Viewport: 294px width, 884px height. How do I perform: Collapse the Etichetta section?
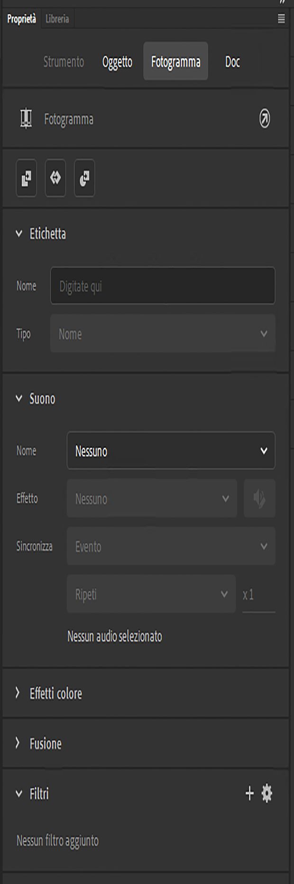[19, 234]
